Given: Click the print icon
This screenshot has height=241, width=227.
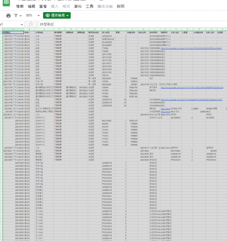Looking at the screenshot, I should (9, 16).
